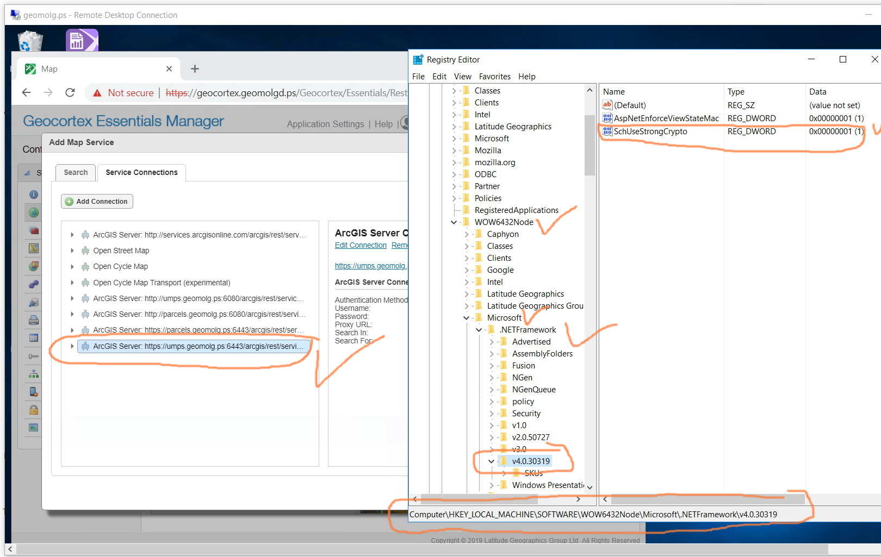Open the purple report desktop shortcut
Viewport: 881px width, 557px height.
click(x=82, y=40)
